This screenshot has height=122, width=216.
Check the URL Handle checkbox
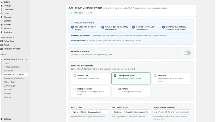pyautogui.click(x=115, y=89)
